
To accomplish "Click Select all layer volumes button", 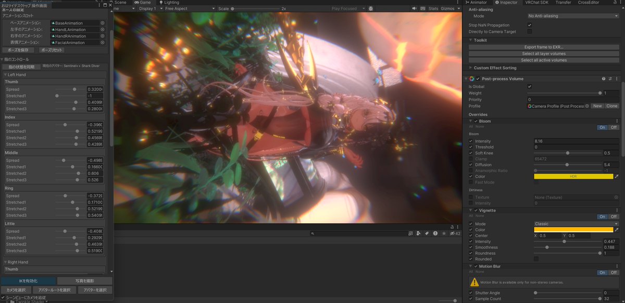I will coord(544,54).
